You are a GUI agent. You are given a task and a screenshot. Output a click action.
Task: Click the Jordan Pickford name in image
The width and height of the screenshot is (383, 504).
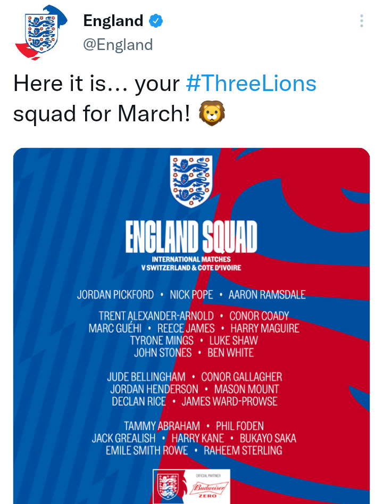coord(115,295)
